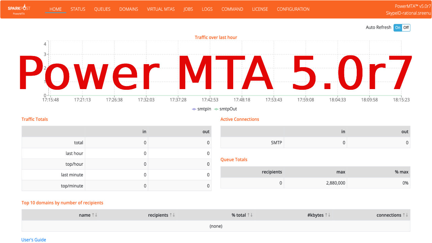Click the 18:15:23 axis label
This screenshot has width=432, height=243.
tap(401, 100)
